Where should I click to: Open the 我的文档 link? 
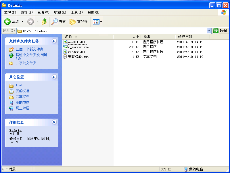point(23,91)
